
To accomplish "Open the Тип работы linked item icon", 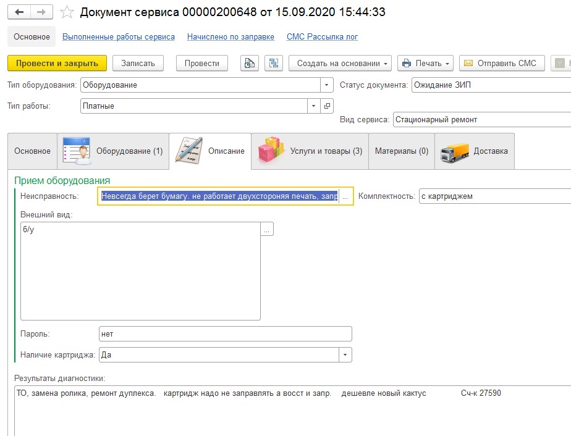I will click(327, 106).
